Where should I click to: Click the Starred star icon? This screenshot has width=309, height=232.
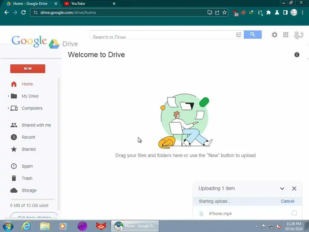tap(14, 149)
